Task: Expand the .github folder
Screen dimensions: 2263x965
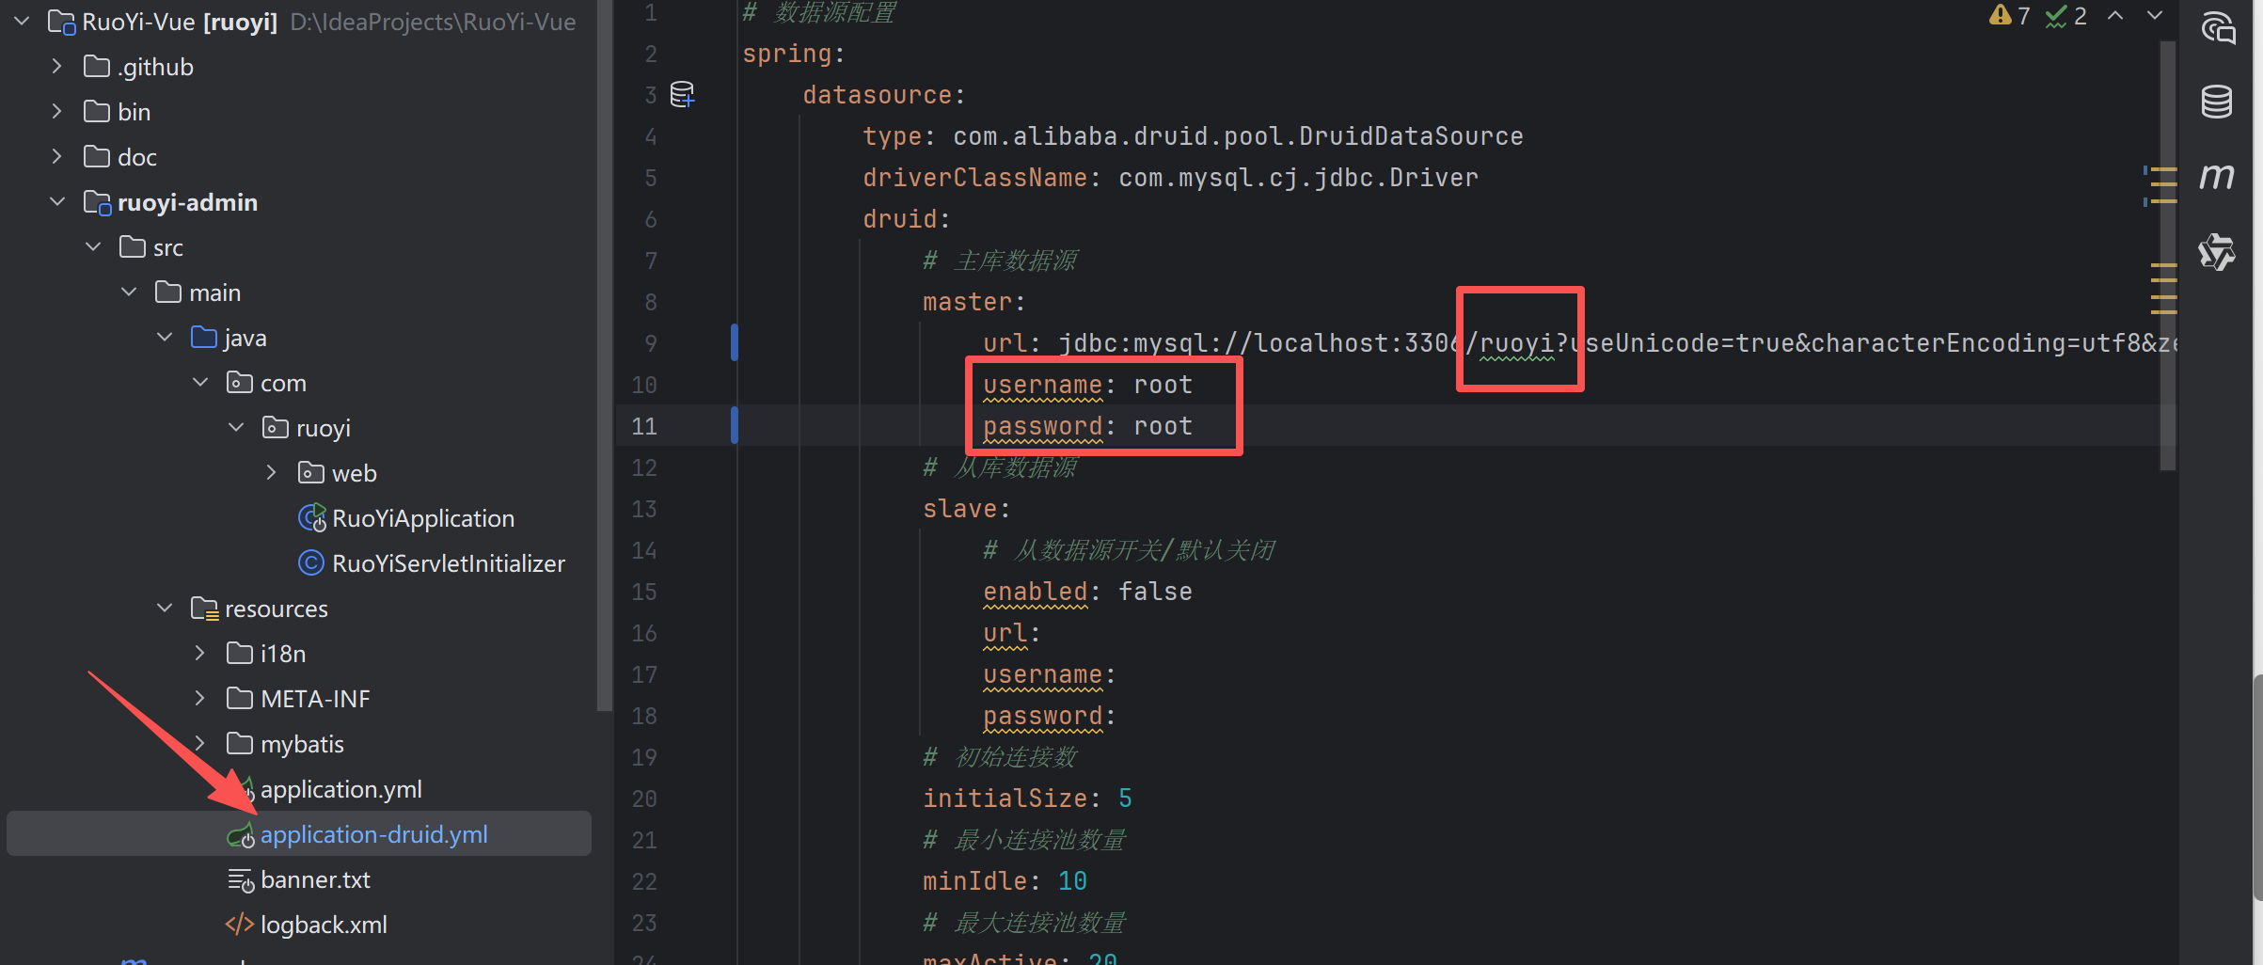Action: pos(57,67)
